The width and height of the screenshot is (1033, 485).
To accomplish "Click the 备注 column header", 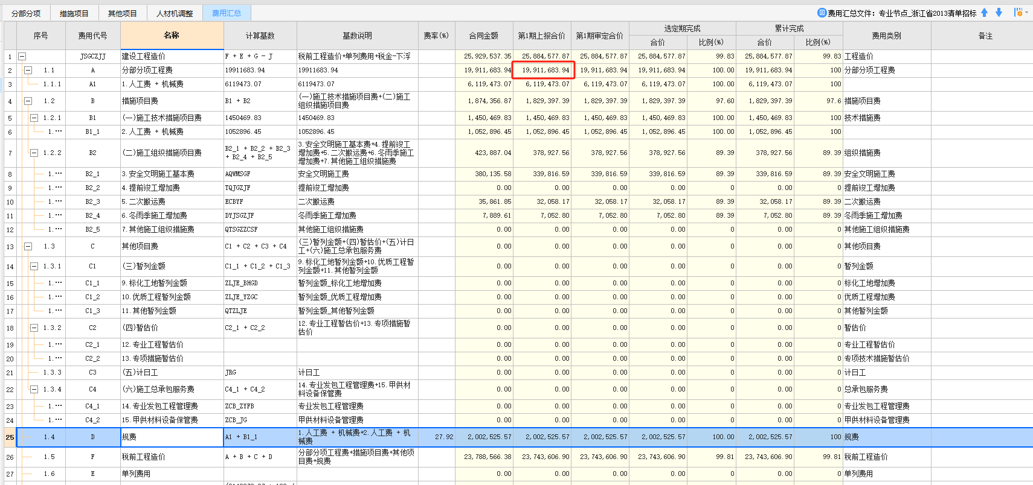I will [x=986, y=36].
